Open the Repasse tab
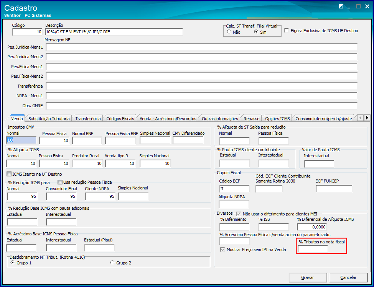Viewport: 374px width, 287px height. [251, 119]
